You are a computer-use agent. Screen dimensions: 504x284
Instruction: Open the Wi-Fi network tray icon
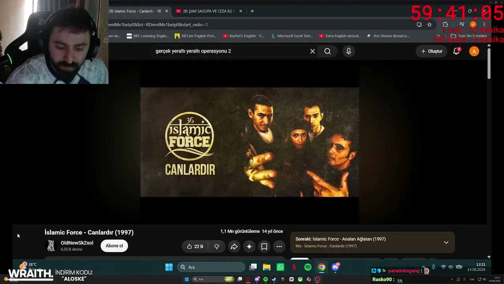point(443,267)
